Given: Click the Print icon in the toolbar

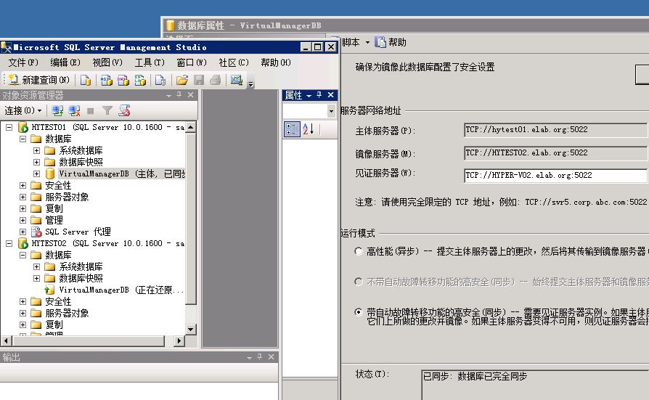Looking at the screenshot, I should click(215, 80).
